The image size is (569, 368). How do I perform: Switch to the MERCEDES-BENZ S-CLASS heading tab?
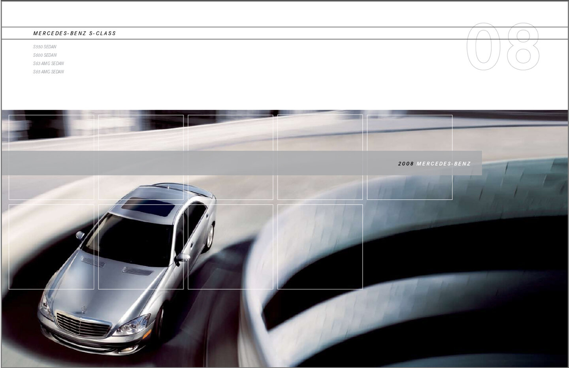[x=75, y=33]
